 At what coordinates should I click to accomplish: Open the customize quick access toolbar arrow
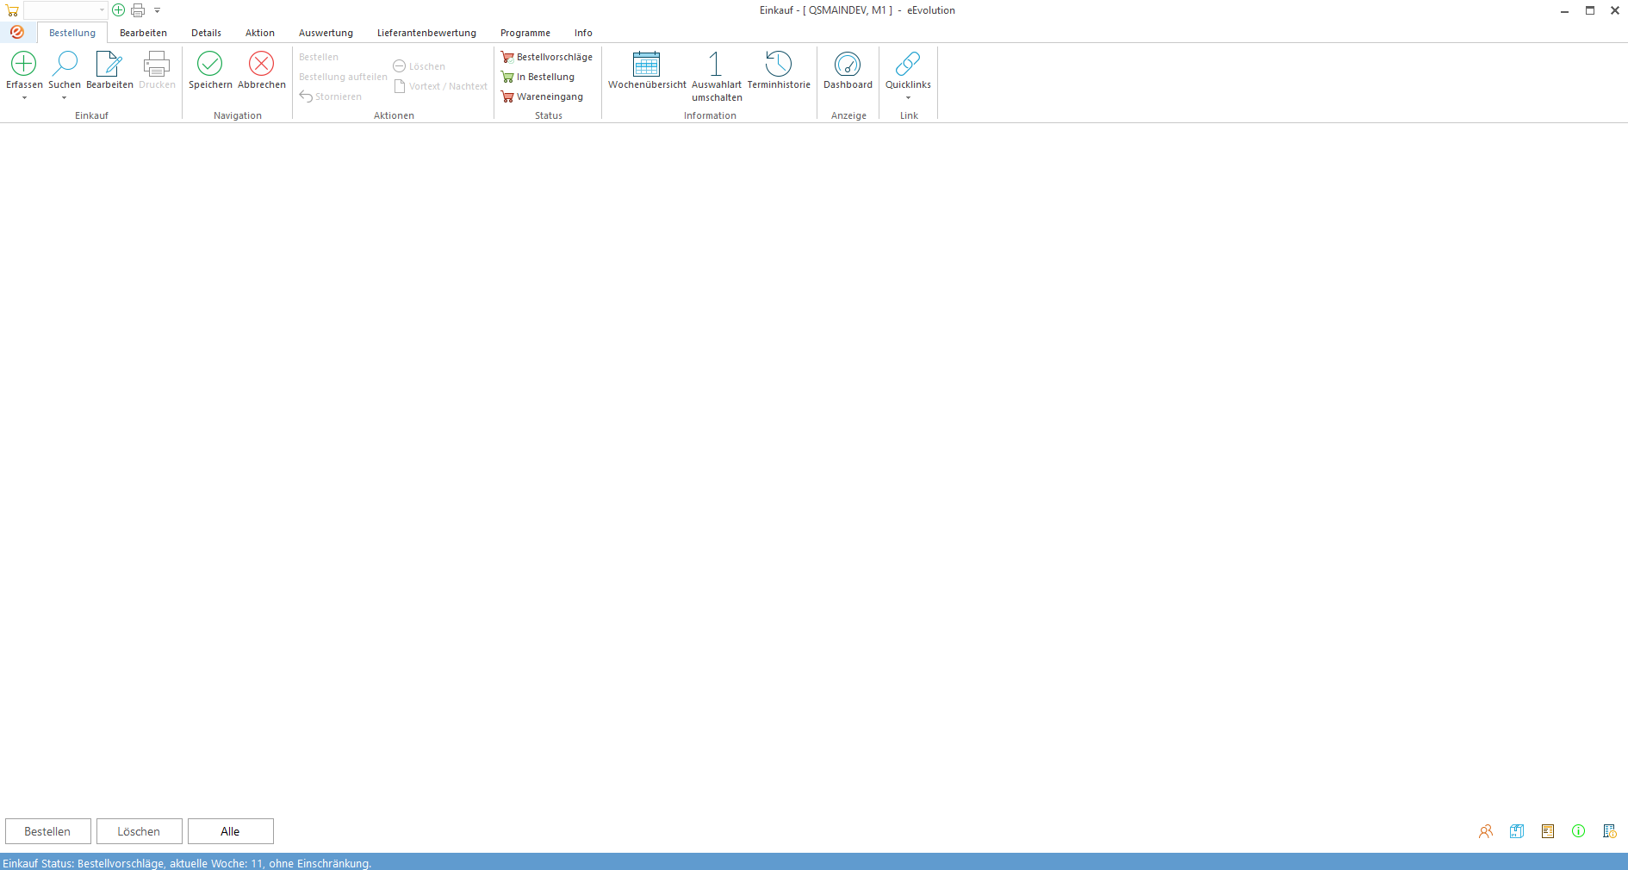click(158, 10)
